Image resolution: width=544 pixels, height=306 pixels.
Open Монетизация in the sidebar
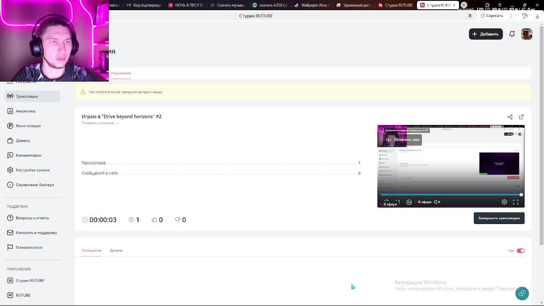click(x=28, y=126)
